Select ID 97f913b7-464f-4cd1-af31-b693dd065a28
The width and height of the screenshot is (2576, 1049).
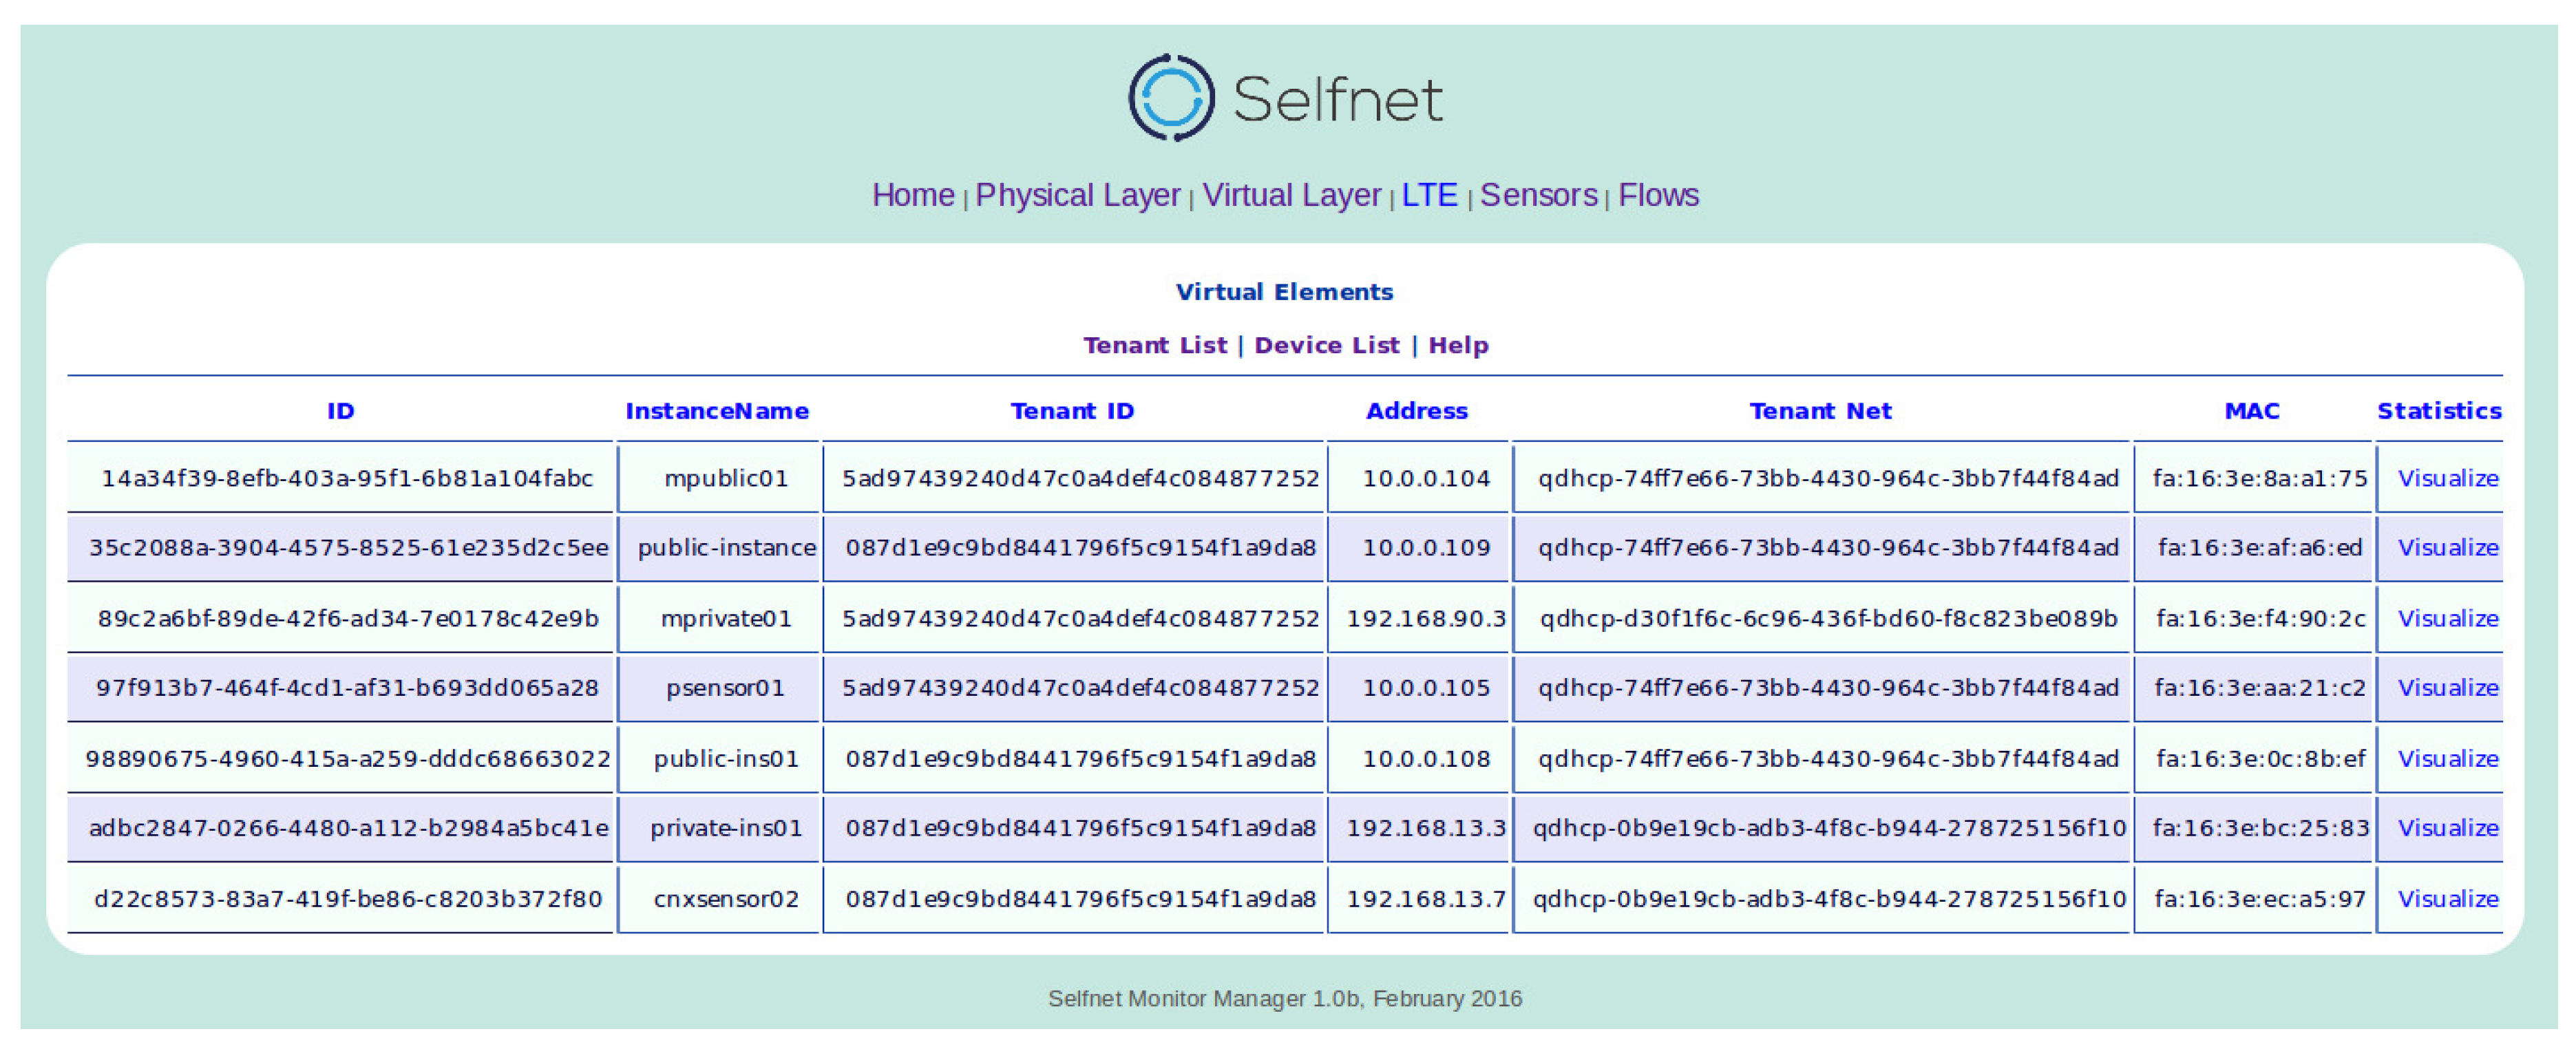coord(347,687)
